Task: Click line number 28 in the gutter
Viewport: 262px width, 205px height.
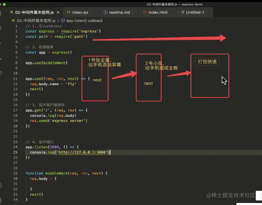Action: (15, 168)
